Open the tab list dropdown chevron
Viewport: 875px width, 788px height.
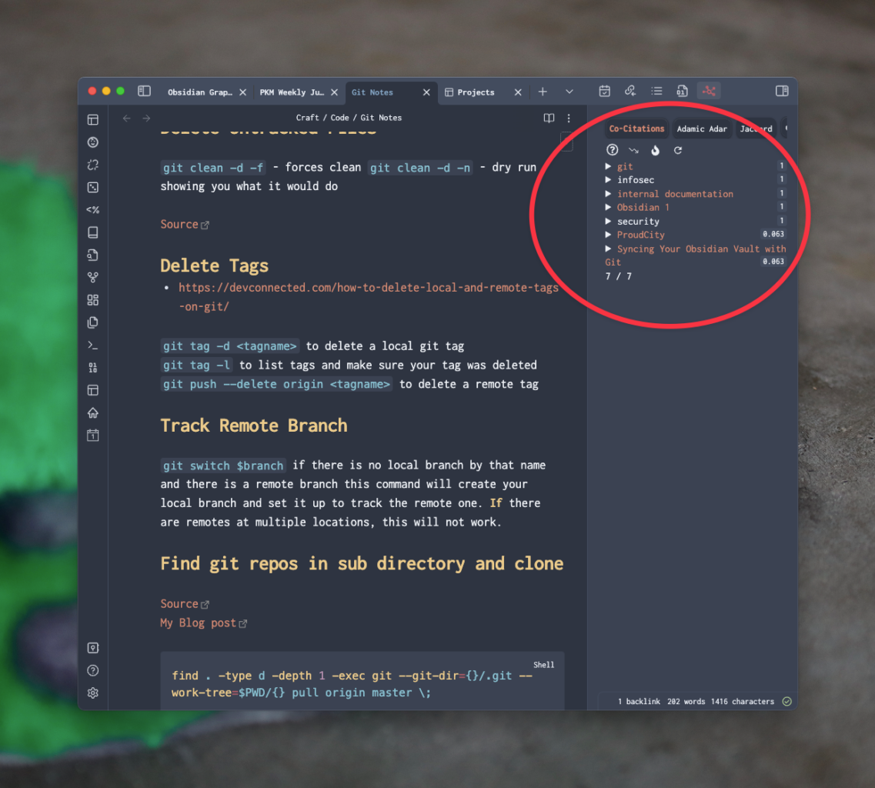pos(569,92)
